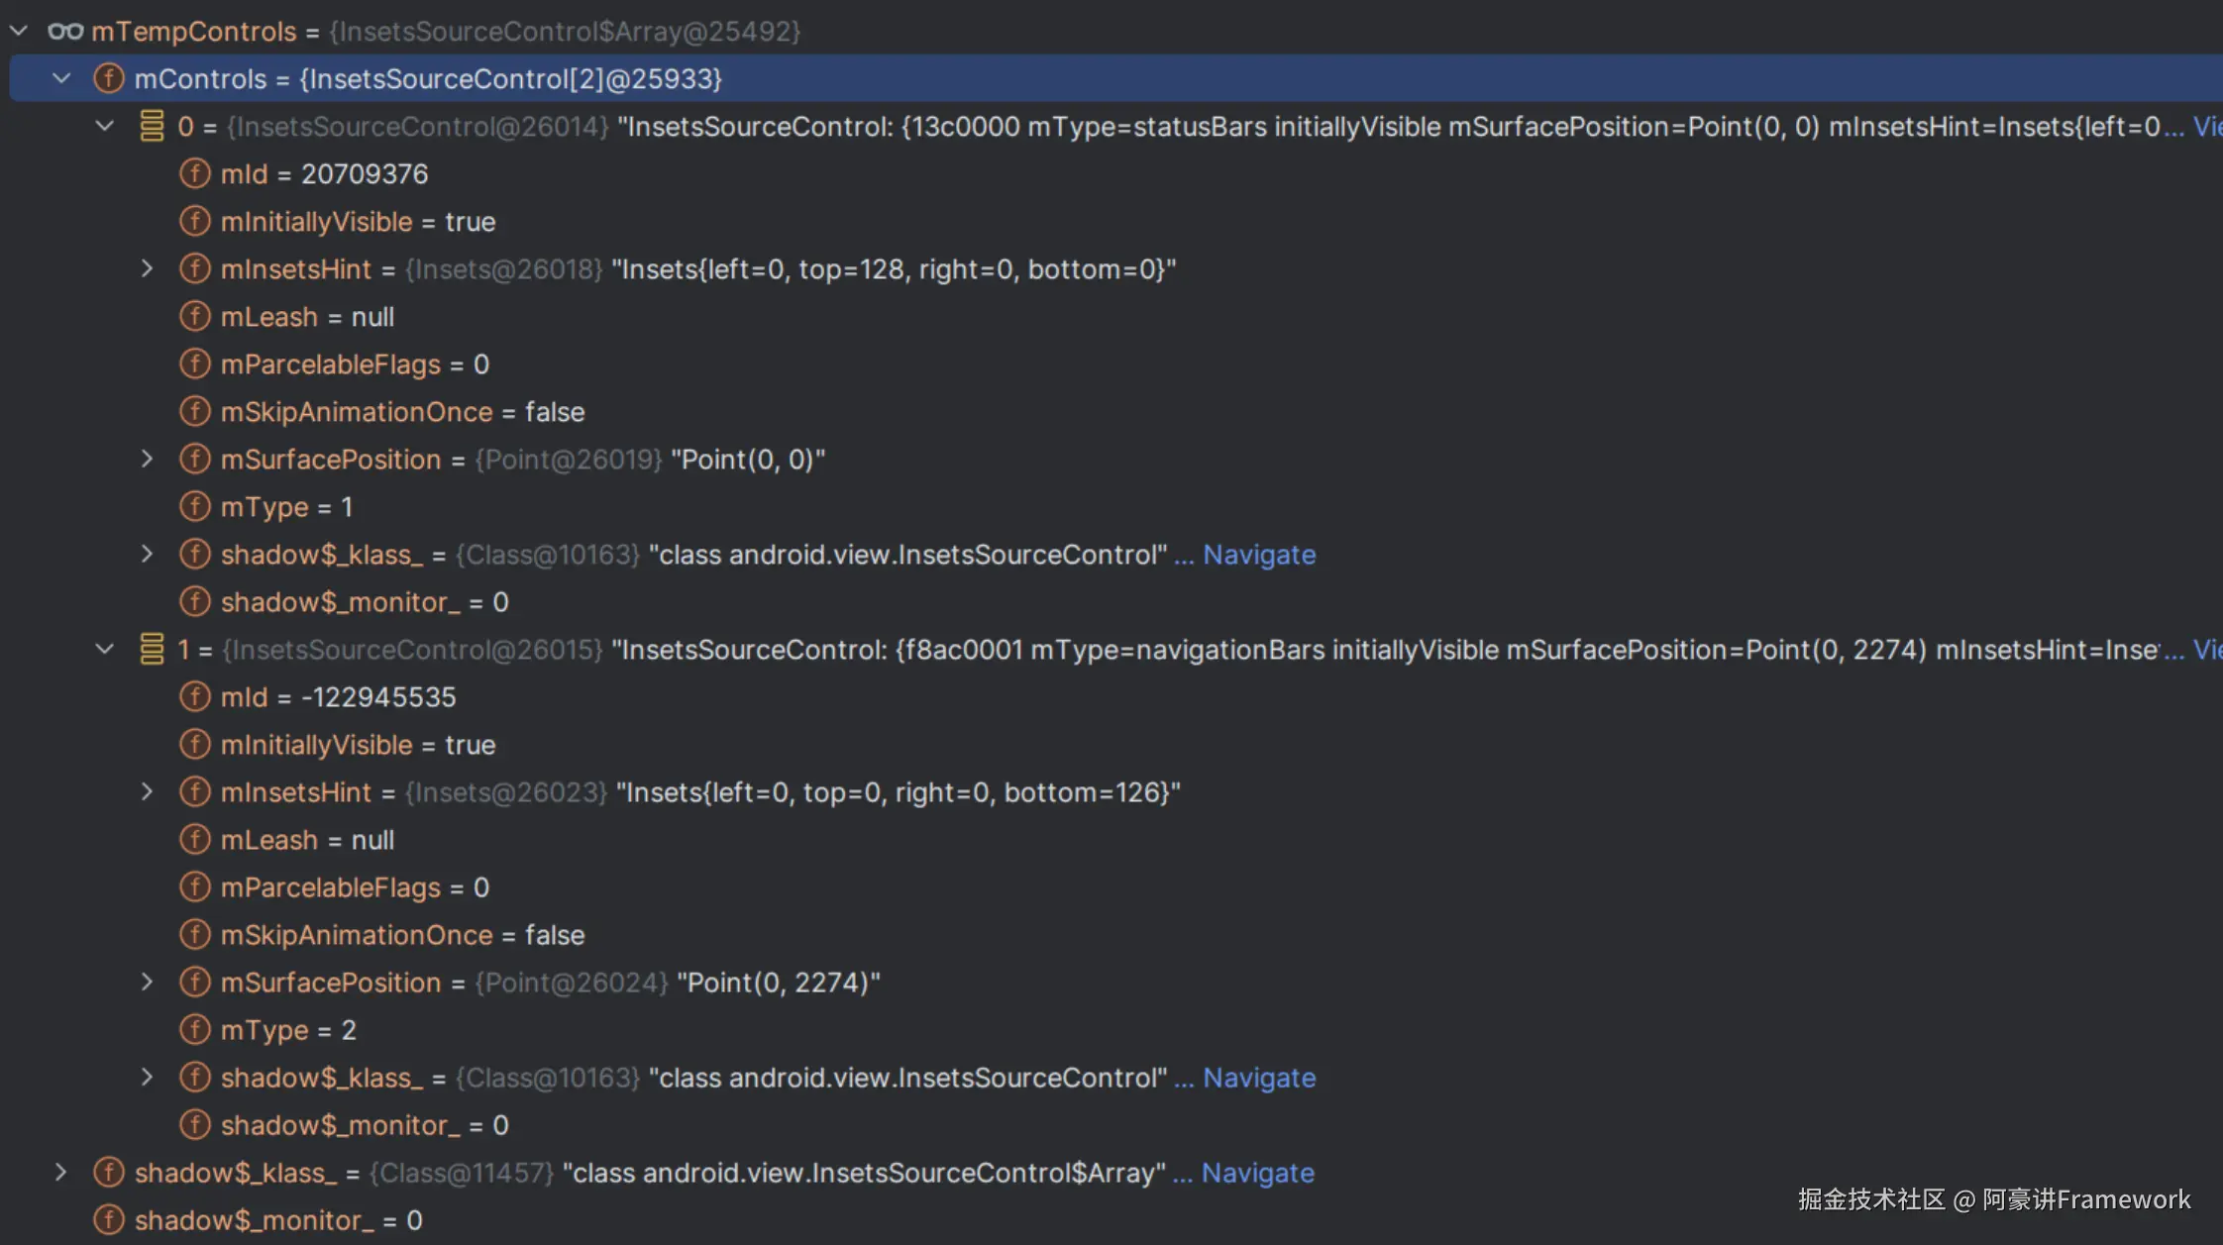Click View link at end of element 0 row
The width and height of the screenshot is (2223, 1245).
[x=2206, y=126]
